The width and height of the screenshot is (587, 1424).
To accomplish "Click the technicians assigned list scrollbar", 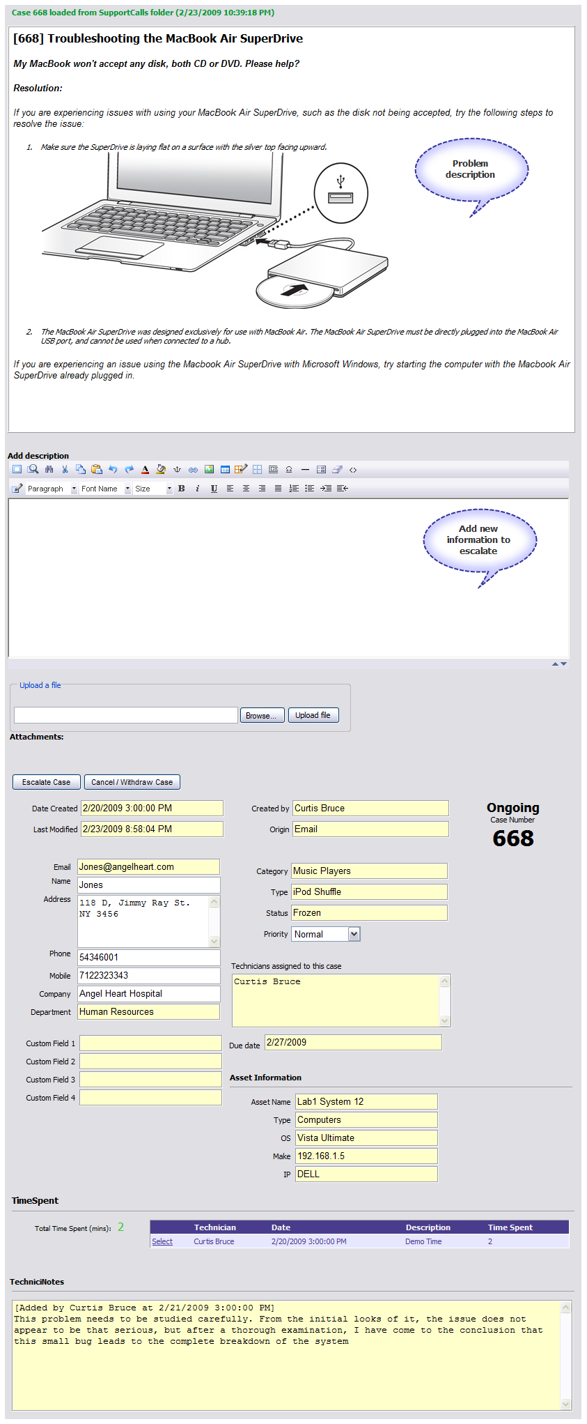I will 446,1001.
